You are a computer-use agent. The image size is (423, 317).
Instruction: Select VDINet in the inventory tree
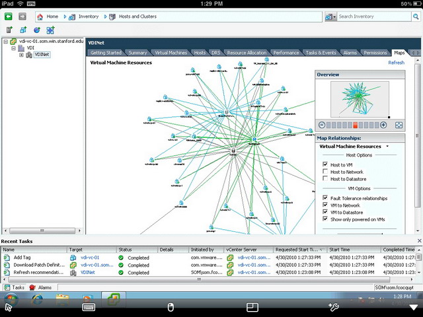point(42,55)
